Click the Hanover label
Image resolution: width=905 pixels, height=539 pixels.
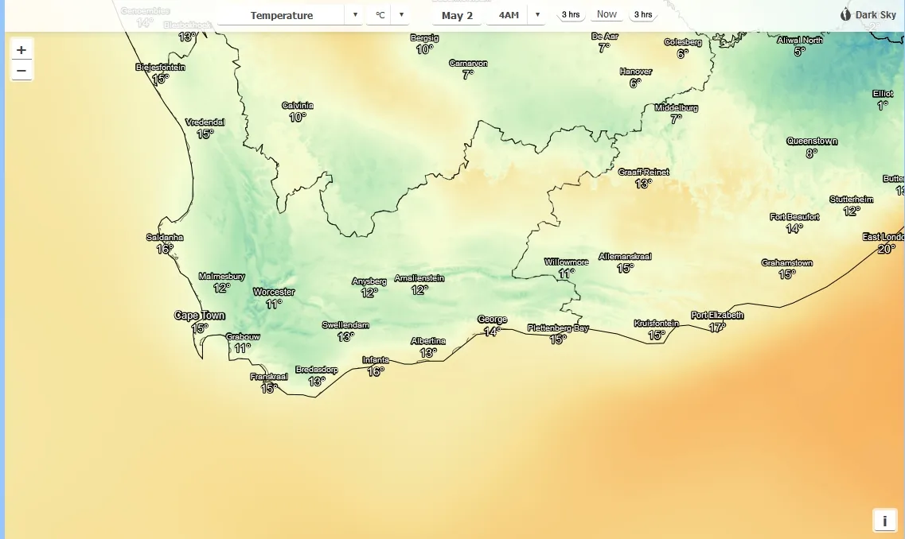point(636,72)
